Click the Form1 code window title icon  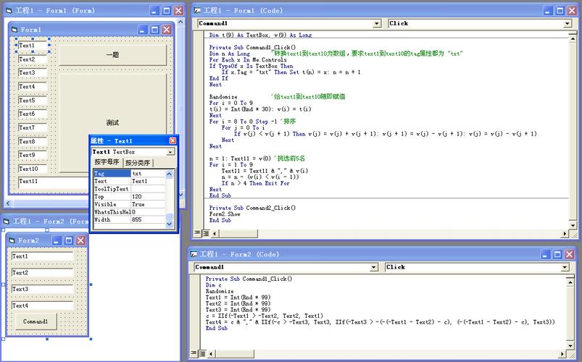pos(197,11)
